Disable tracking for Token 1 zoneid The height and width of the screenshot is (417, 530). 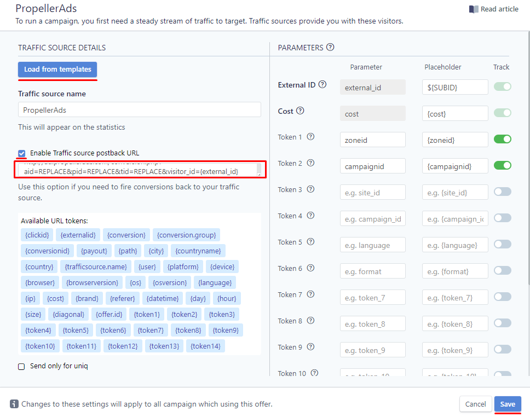(x=502, y=139)
